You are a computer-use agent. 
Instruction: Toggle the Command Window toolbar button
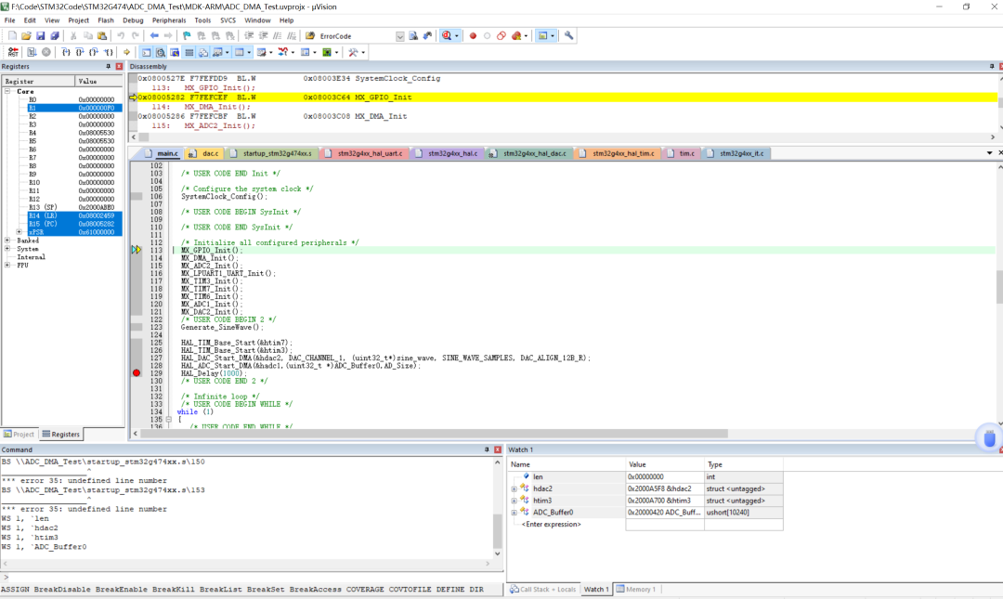[x=147, y=52]
